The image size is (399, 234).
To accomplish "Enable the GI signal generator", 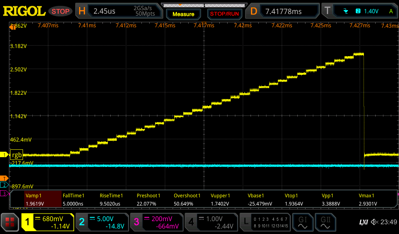I will (x=302, y=222).
